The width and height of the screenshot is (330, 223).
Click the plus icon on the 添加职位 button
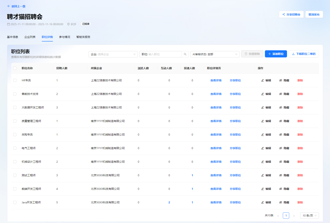tap(269, 54)
